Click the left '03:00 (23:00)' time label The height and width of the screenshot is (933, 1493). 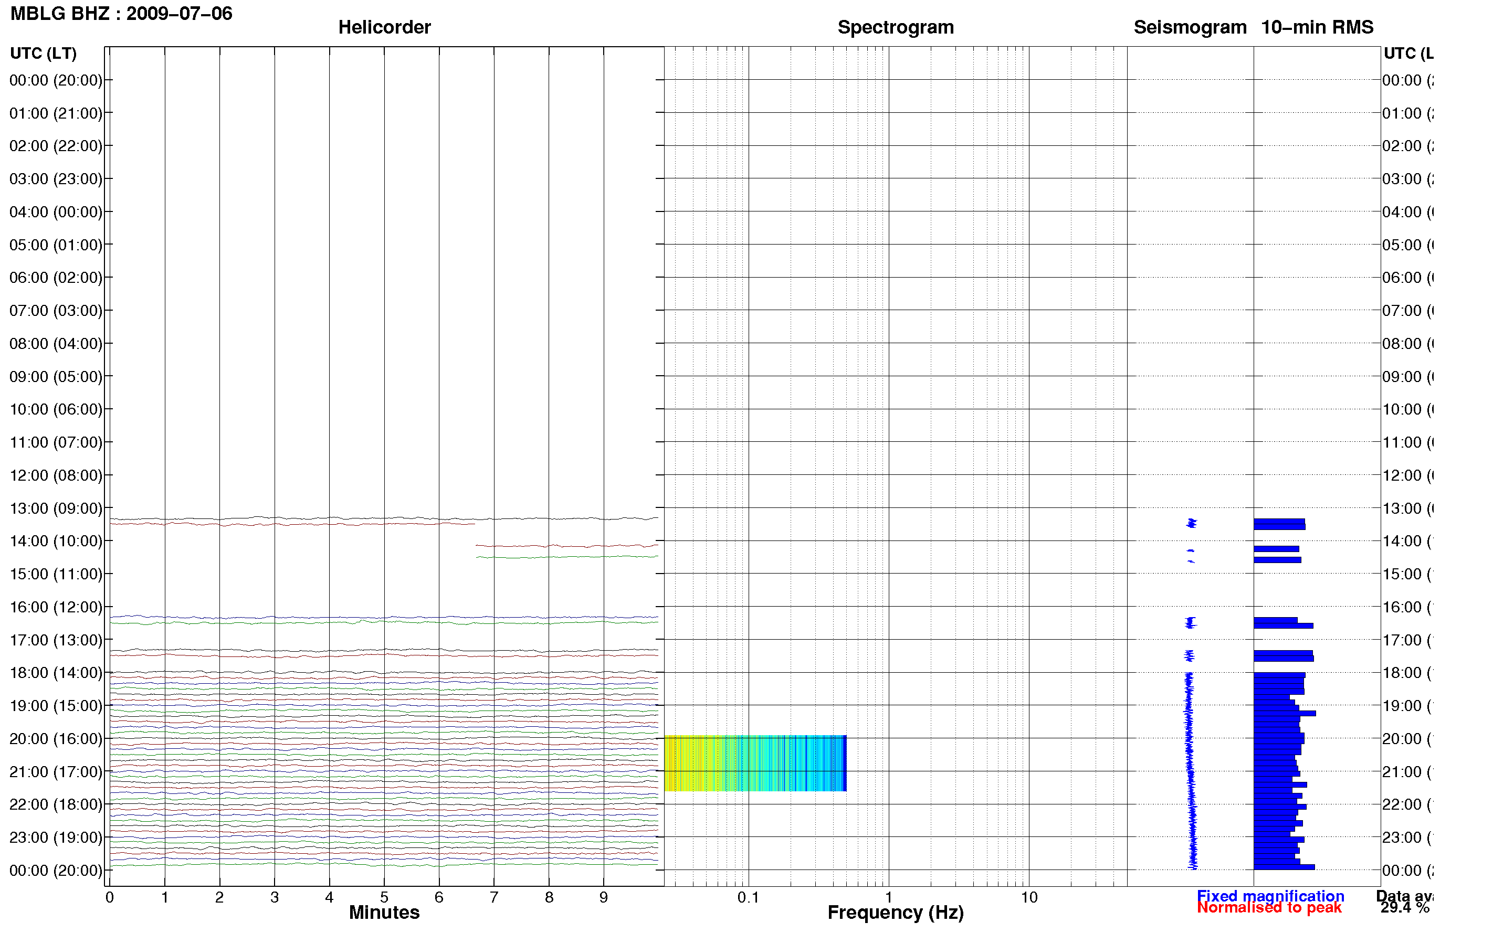[56, 179]
